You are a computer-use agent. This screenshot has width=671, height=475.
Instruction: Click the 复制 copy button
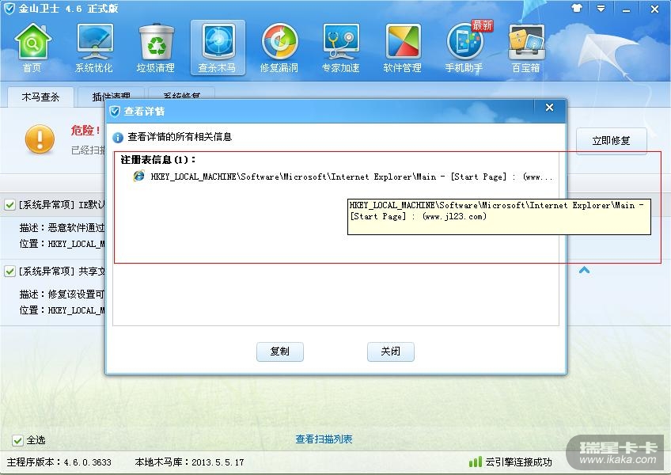pos(280,351)
